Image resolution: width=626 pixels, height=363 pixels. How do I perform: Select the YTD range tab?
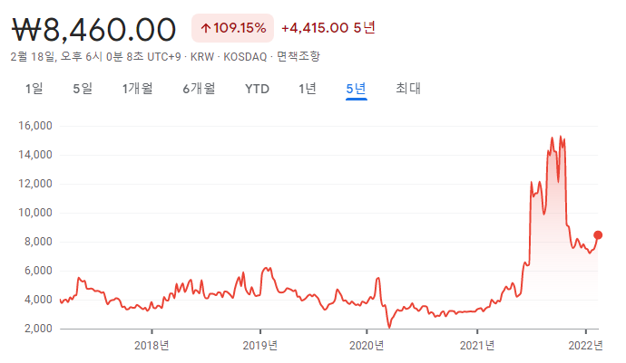[257, 89]
